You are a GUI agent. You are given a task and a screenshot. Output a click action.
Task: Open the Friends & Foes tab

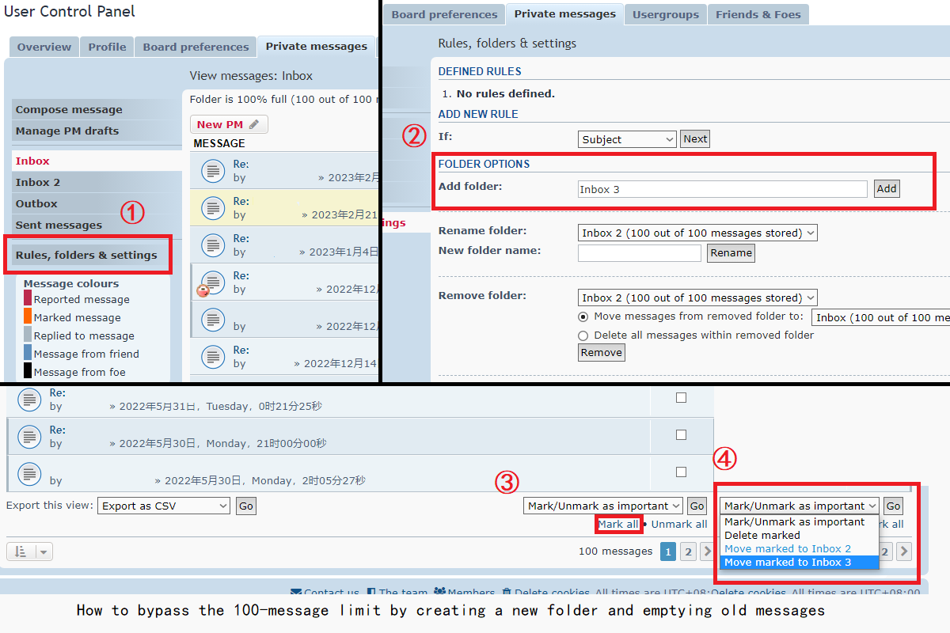pyautogui.click(x=758, y=14)
